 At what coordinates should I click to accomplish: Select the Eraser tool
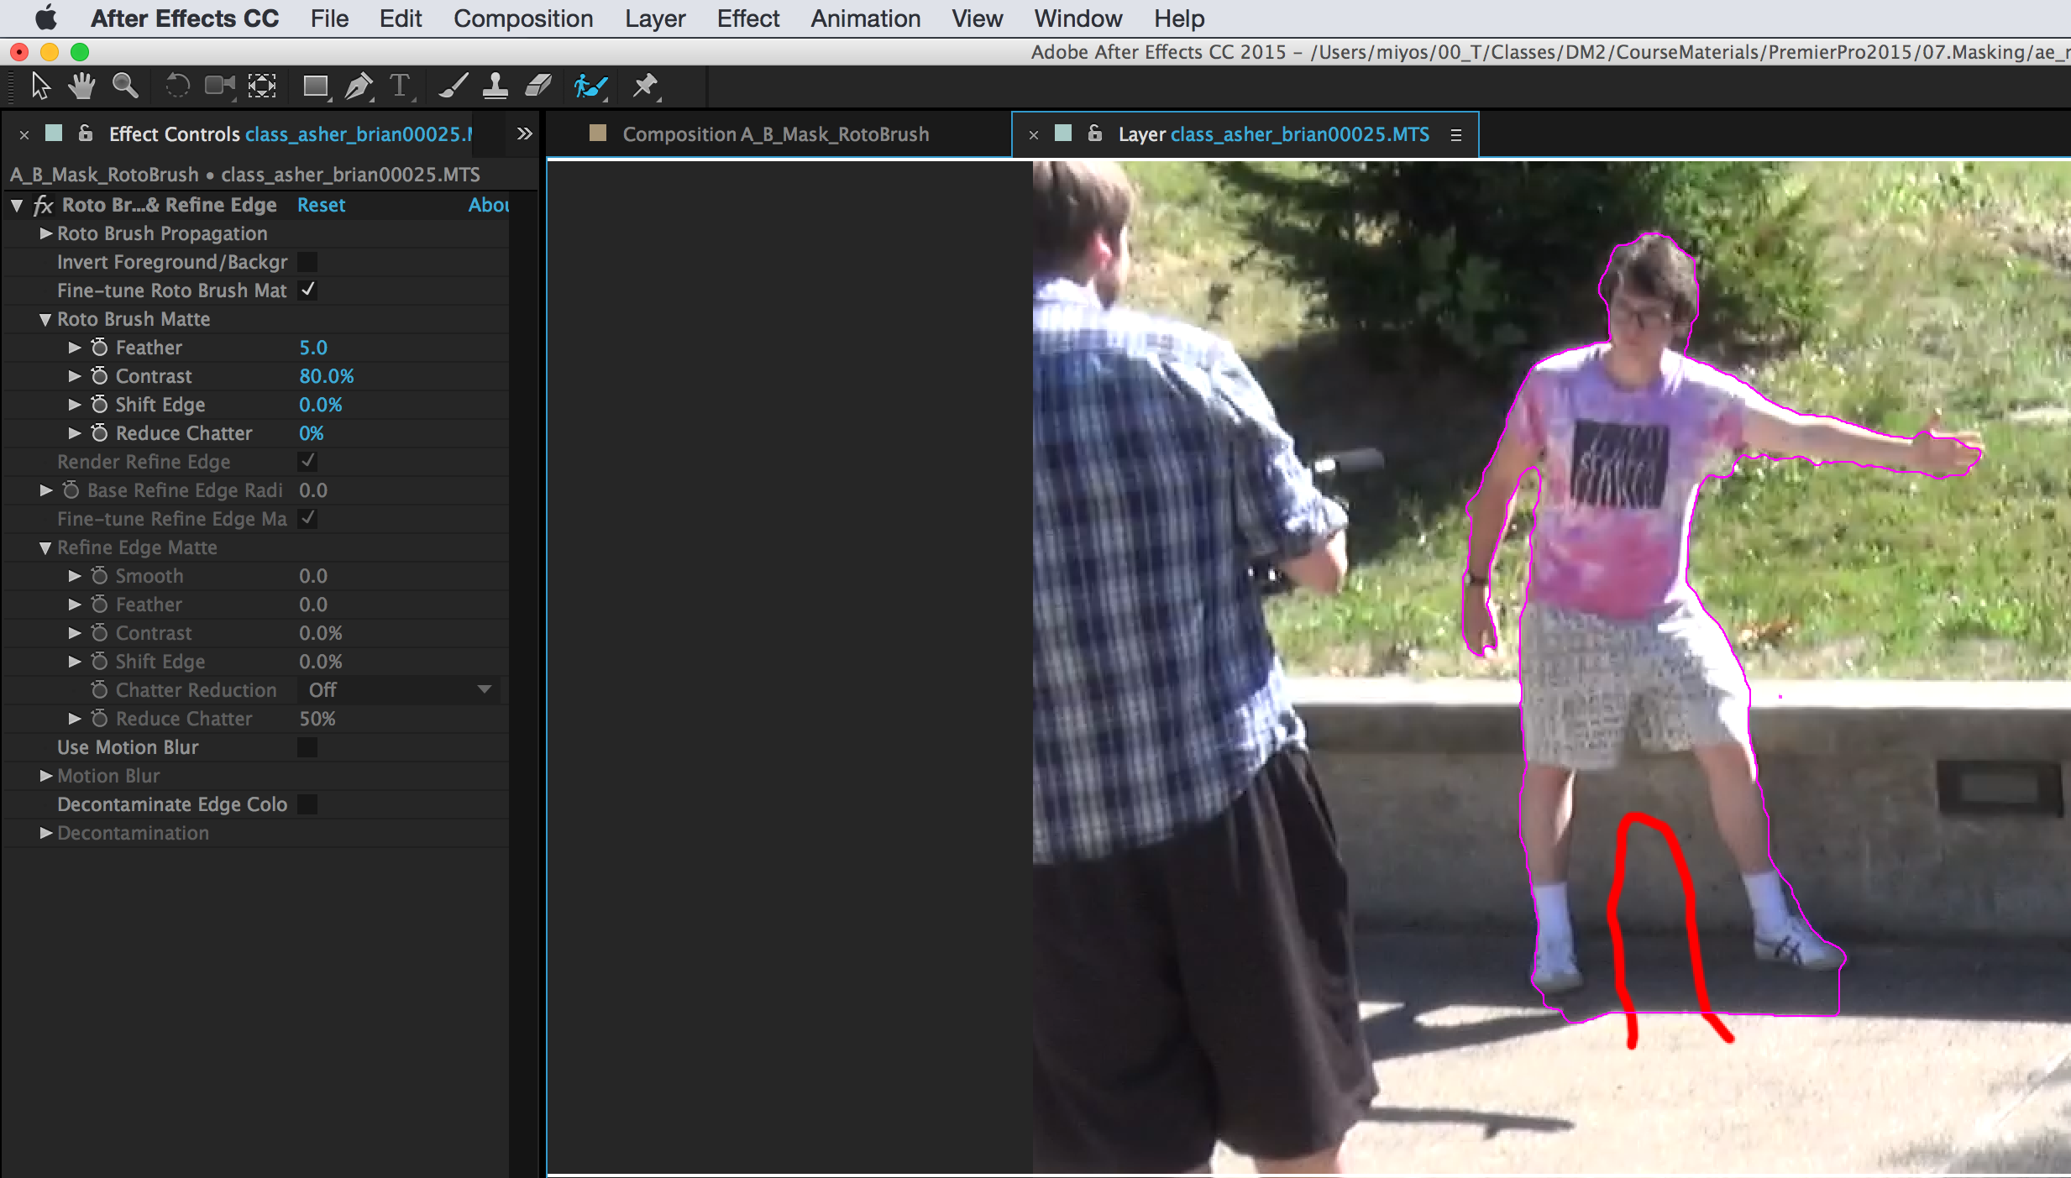537,86
